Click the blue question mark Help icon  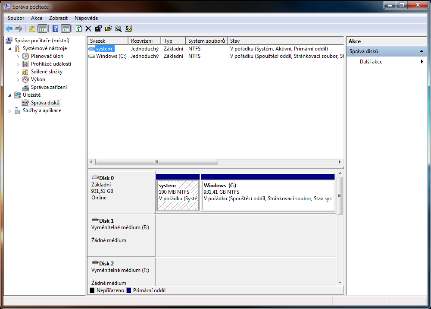click(x=55, y=29)
